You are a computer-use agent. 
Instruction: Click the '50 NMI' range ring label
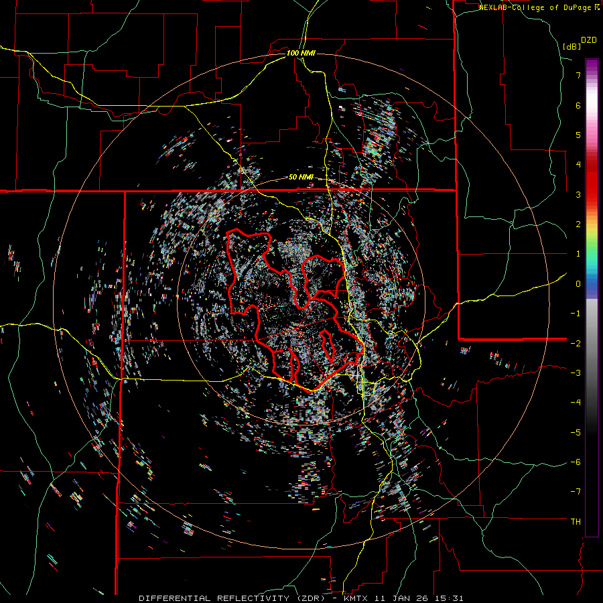point(301,178)
